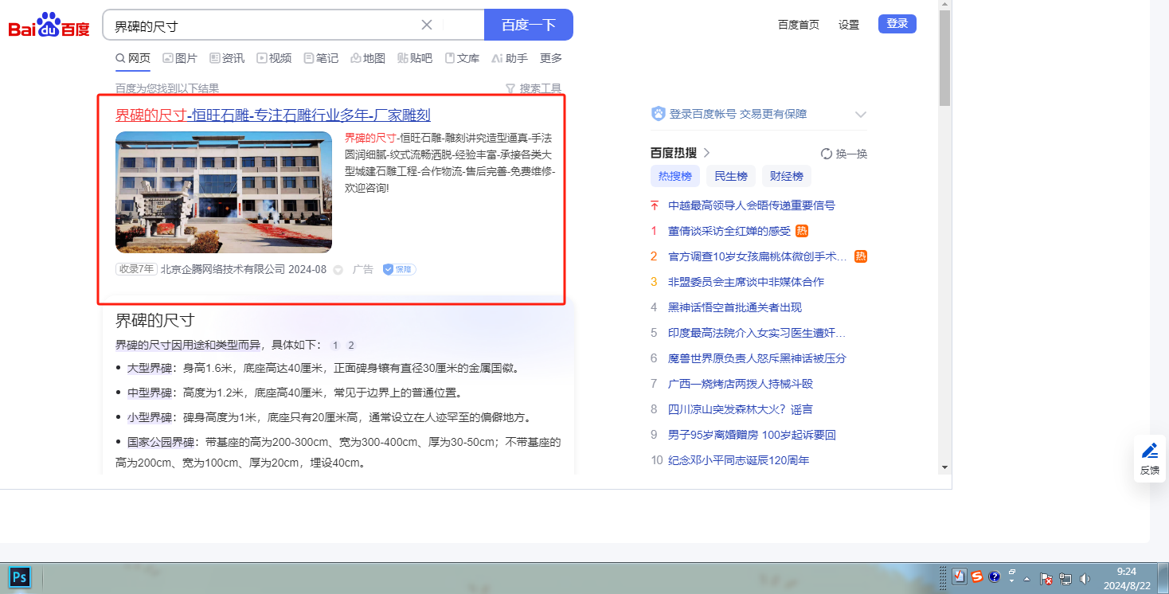
Task: Click the page vertical scrollbar thumb
Action: 944,58
